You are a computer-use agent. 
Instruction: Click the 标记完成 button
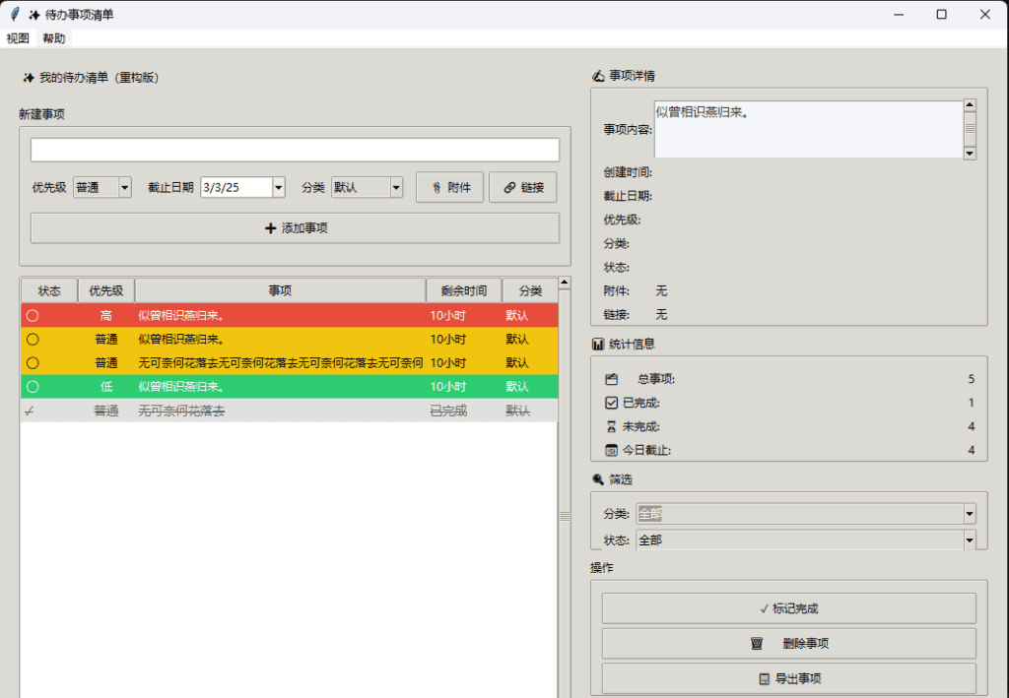coord(789,608)
